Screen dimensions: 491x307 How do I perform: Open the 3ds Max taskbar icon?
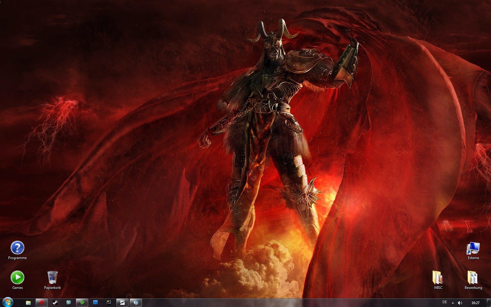[68, 303]
